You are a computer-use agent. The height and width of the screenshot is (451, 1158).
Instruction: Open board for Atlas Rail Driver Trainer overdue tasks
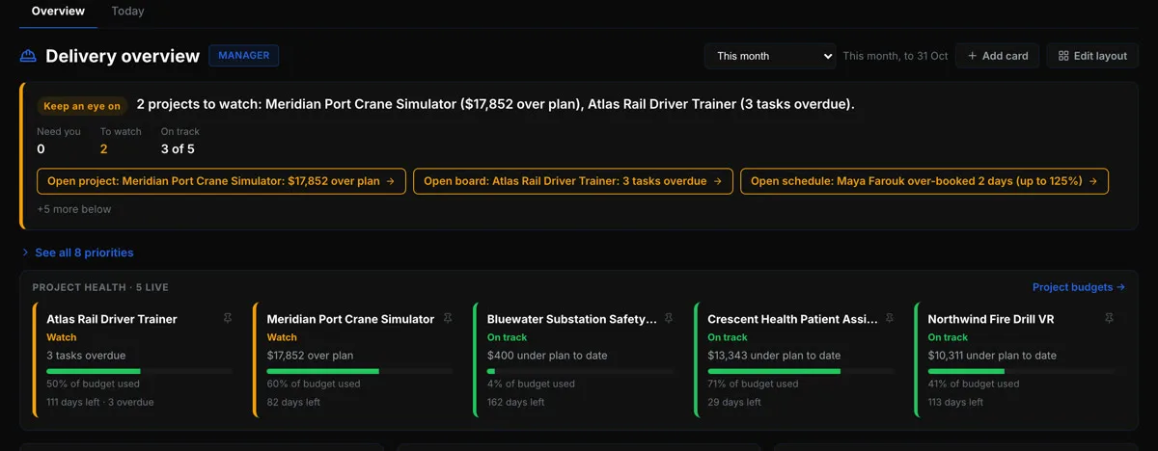(x=573, y=181)
